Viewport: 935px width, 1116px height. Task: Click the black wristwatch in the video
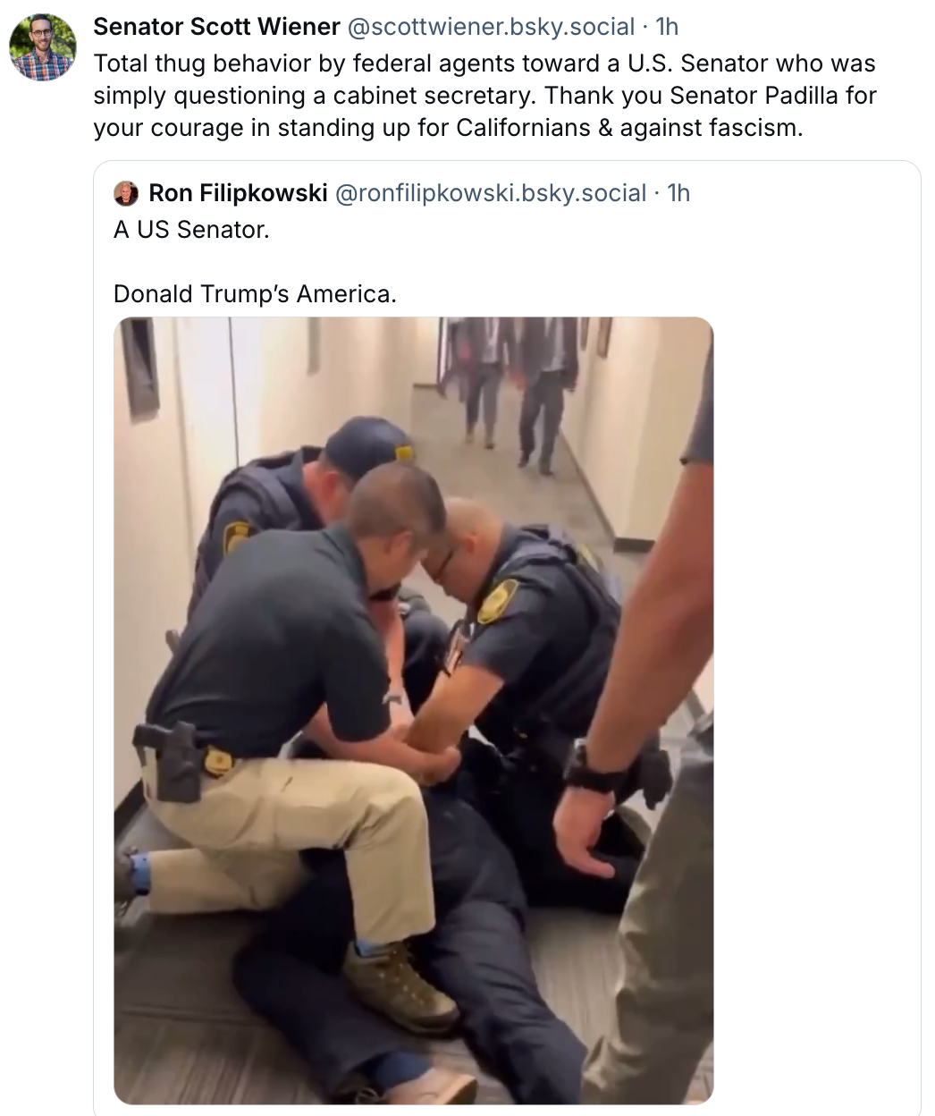pyautogui.click(x=593, y=770)
